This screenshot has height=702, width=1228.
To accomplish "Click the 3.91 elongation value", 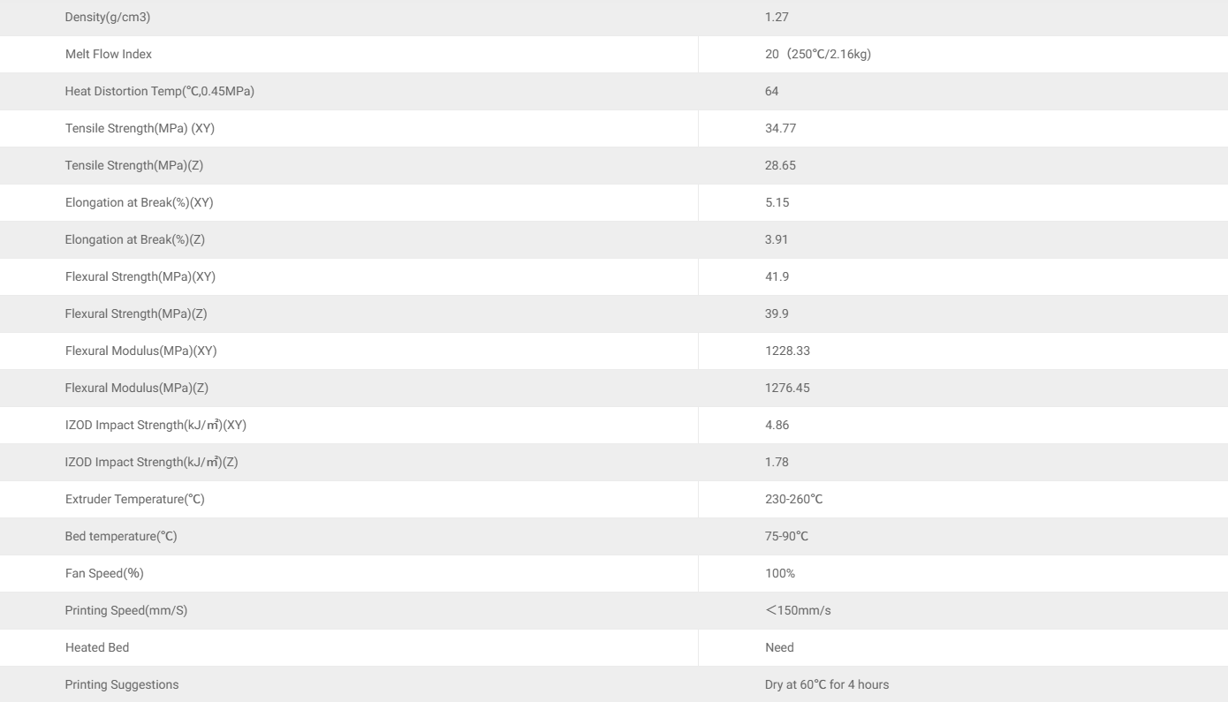I will pyautogui.click(x=777, y=240).
